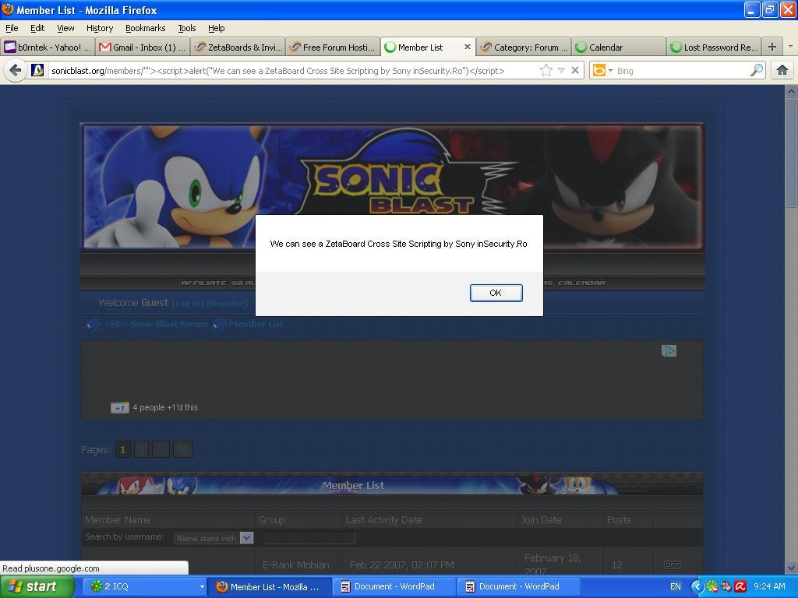Viewport: 798px width, 598px height.
Task: Click the Google +1 button
Action: coord(119,408)
